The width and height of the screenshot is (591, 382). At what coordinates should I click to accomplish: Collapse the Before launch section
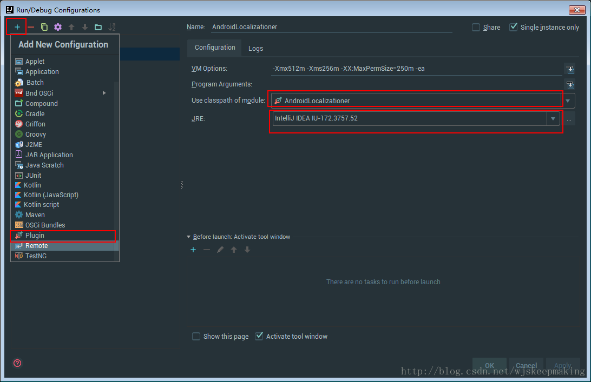(188, 237)
